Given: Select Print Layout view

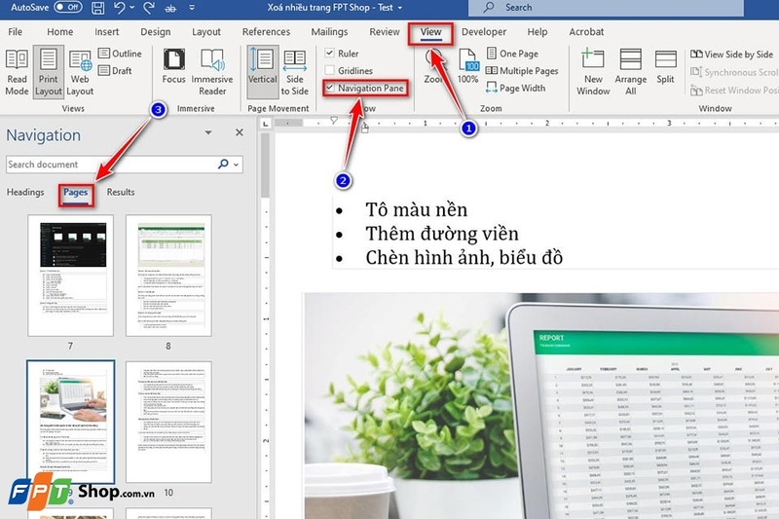Looking at the screenshot, I should coord(48,72).
